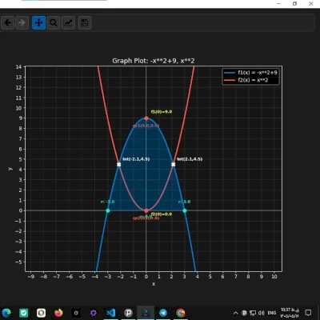Restore down the plot window
Screen dimensions: 320x320
[294, 4]
